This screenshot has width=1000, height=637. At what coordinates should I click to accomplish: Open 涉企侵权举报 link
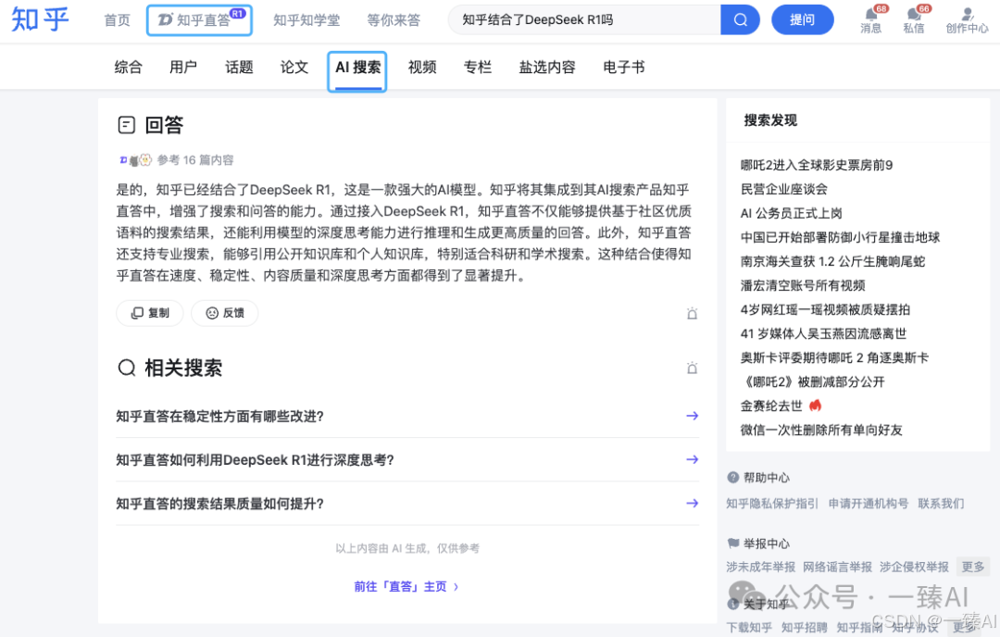click(914, 567)
